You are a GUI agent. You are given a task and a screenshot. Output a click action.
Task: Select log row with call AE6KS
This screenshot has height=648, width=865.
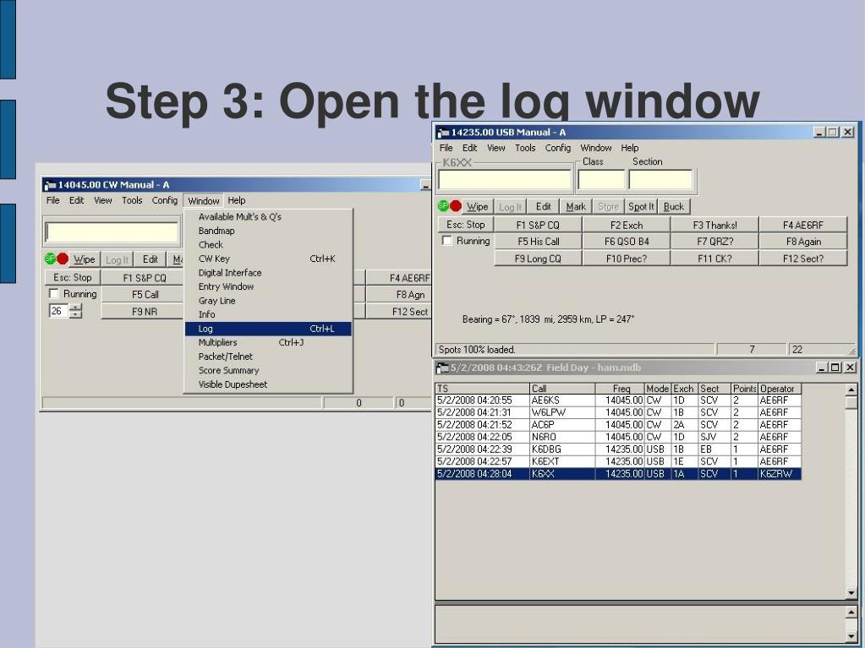(x=618, y=400)
